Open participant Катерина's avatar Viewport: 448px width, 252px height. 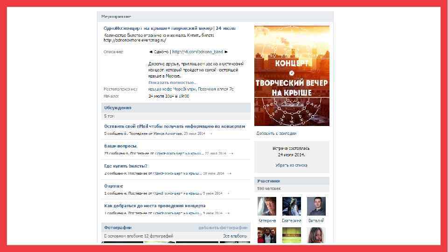click(267, 206)
